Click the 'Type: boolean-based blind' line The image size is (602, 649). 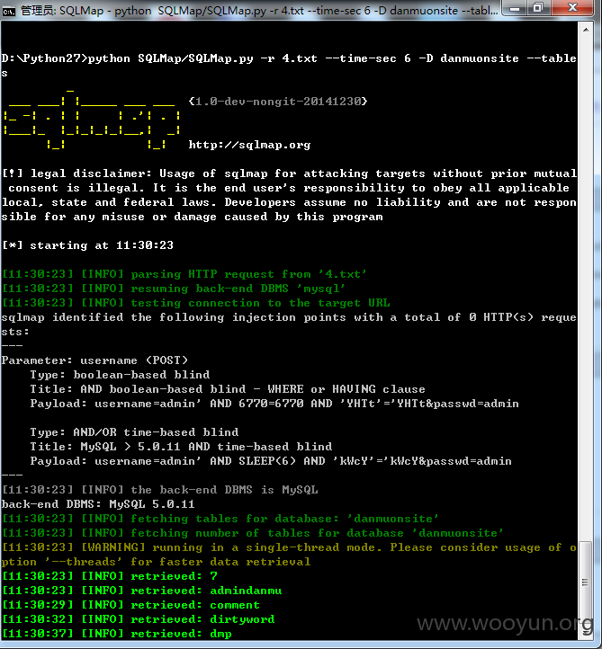120,375
